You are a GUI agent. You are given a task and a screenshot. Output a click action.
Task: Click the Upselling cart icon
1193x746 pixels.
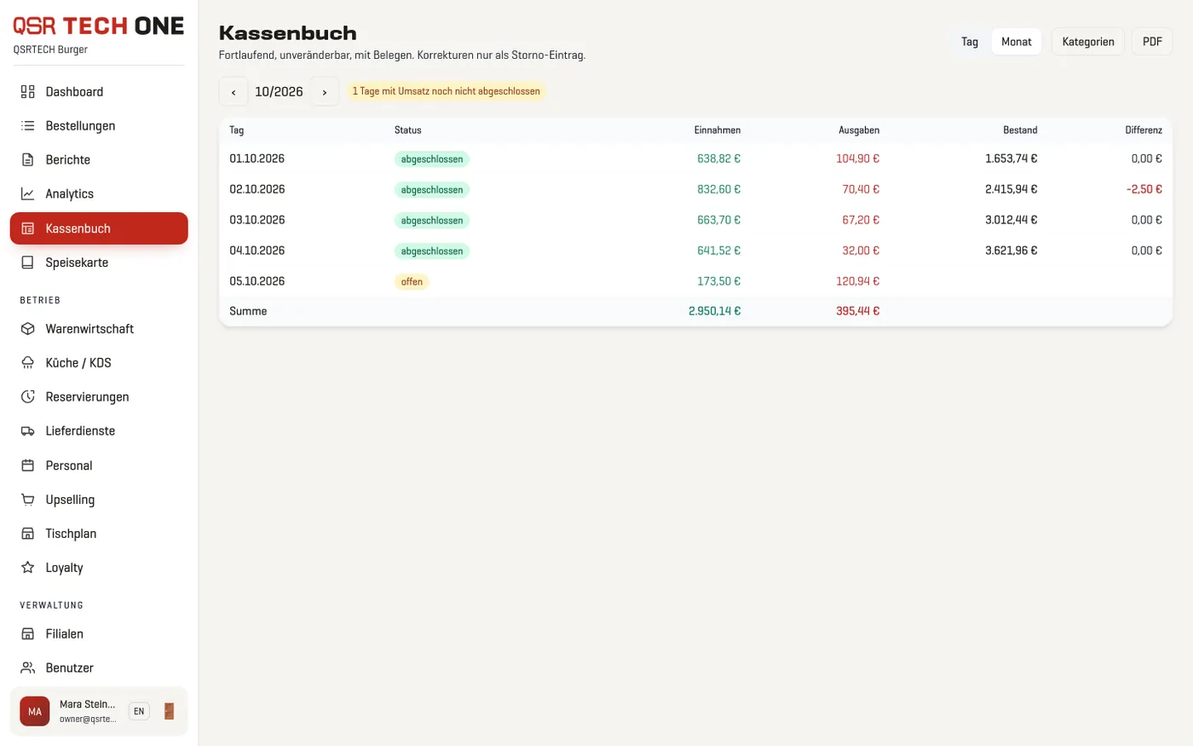click(28, 500)
